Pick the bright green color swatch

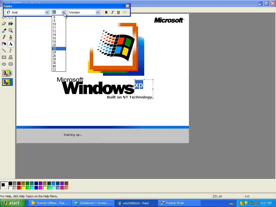pos(28,188)
